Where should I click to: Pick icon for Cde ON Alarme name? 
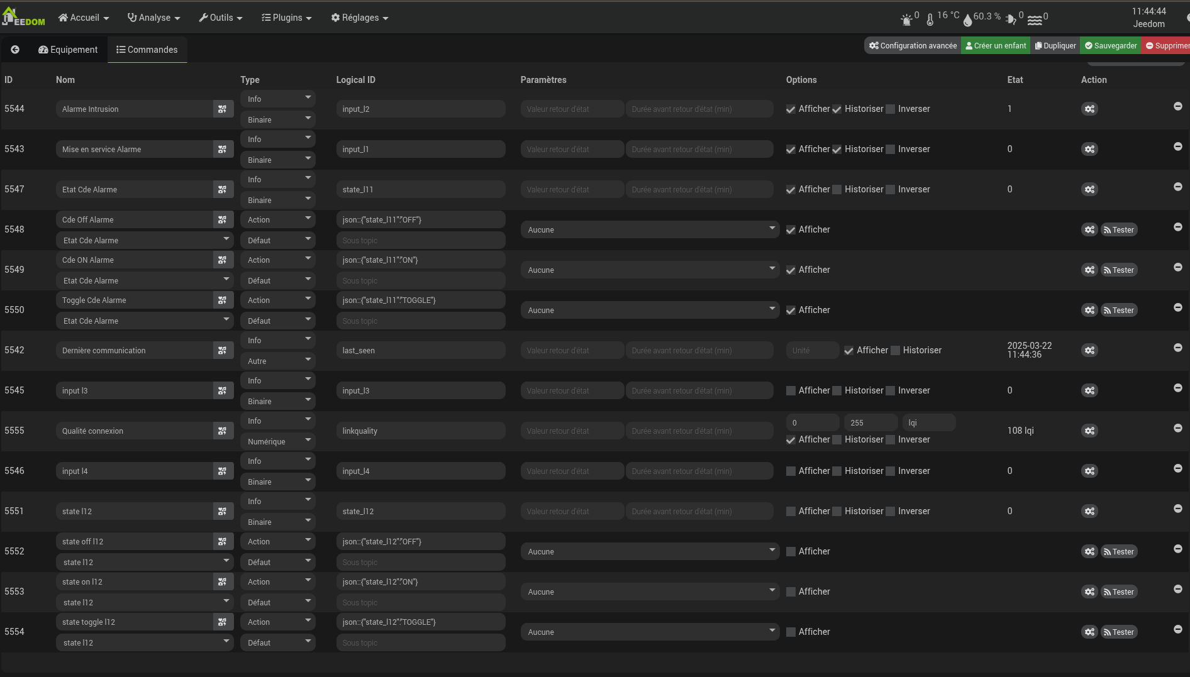(223, 260)
